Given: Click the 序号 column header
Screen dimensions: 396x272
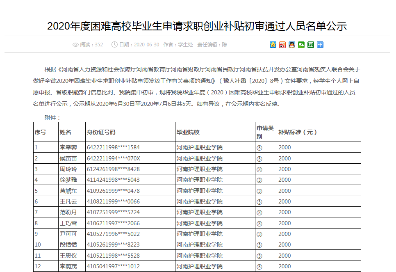Looking at the screenshot, I should pyautogui.click(x=40, y=132).
